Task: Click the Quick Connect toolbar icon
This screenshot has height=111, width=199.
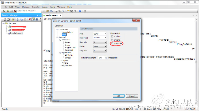Action: pos(8,11)
